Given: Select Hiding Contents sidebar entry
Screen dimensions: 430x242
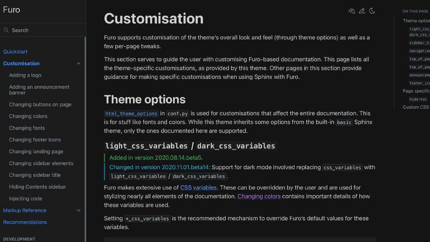Looking at the screenshot, I should click(38, 187).
